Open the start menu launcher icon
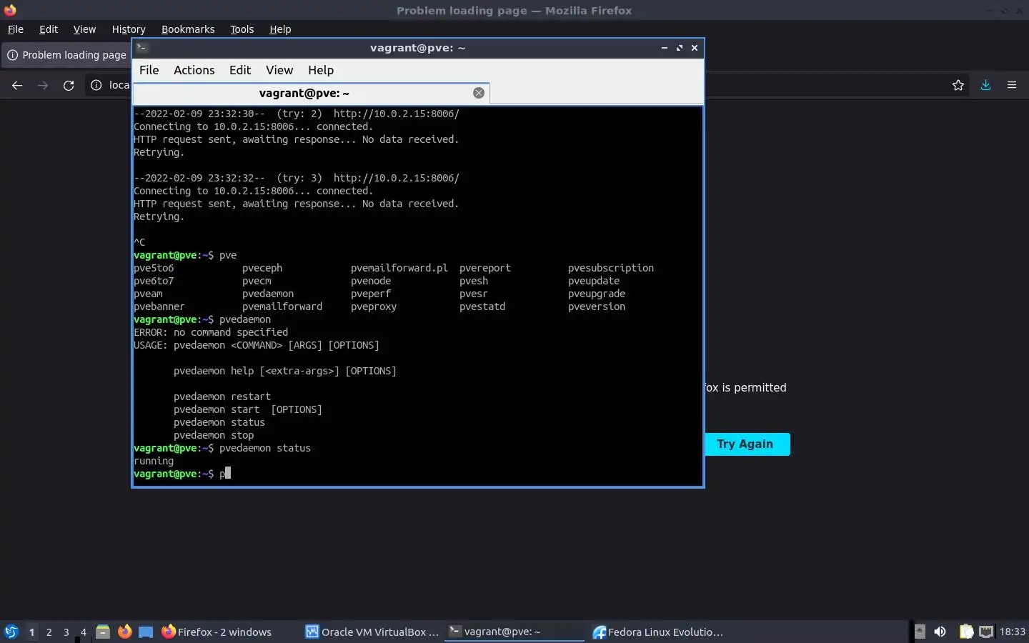Viewport: 1029px width, 643px height. [11, 632]
